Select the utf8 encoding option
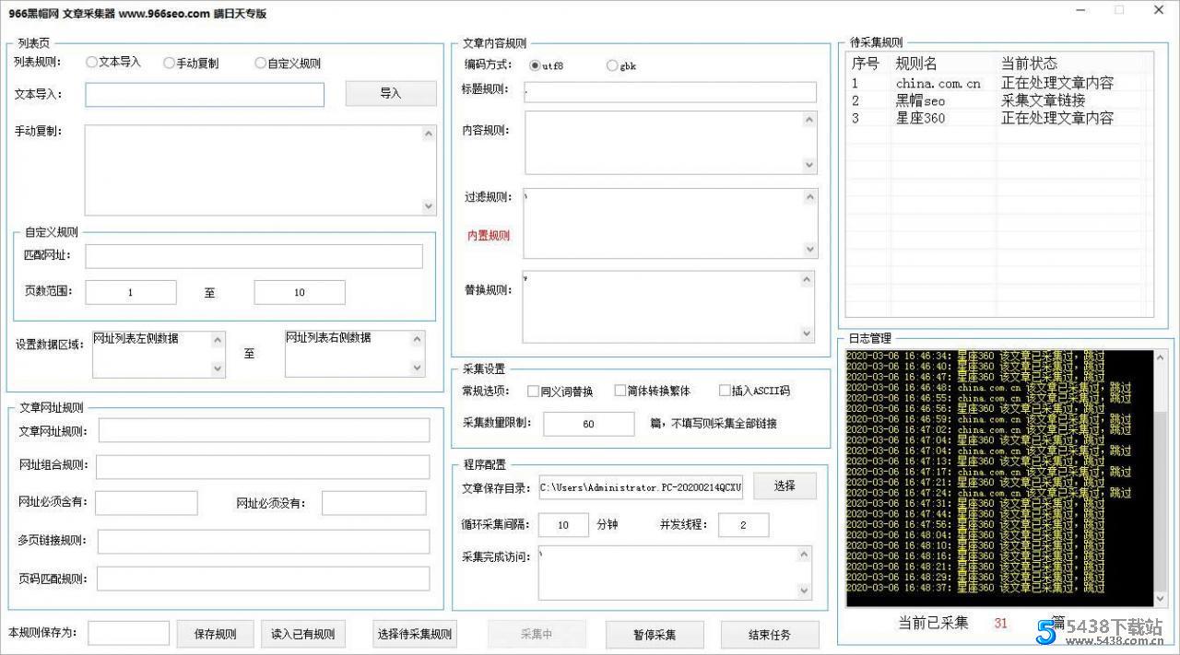The height and width of the screenshot is (655, 1180). (x=535, y=65)
